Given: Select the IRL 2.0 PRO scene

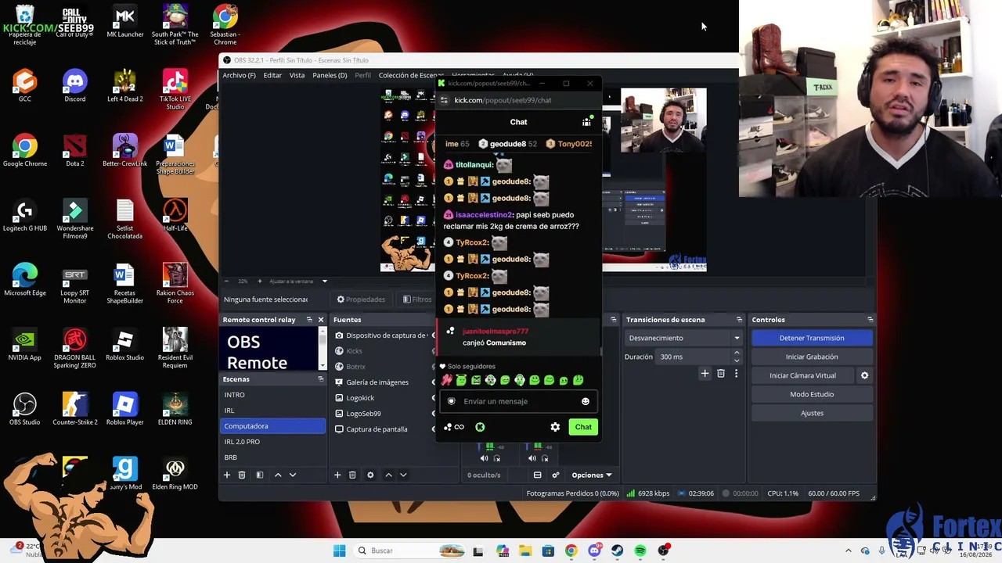Looking at the screenshot, I should click(x=273, y=442).
